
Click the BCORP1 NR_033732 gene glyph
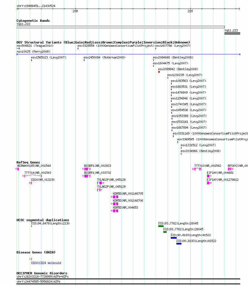point(86,176)
